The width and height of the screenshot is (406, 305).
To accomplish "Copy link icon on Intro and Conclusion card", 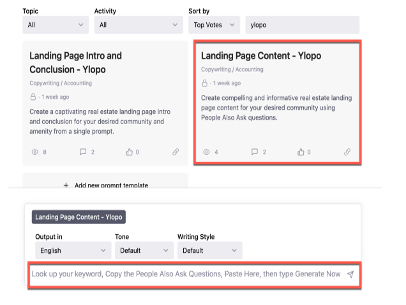I will click(x=176, y=152).
